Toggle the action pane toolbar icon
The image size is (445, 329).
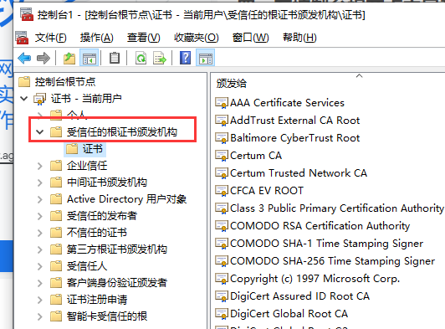click(206, 59)
